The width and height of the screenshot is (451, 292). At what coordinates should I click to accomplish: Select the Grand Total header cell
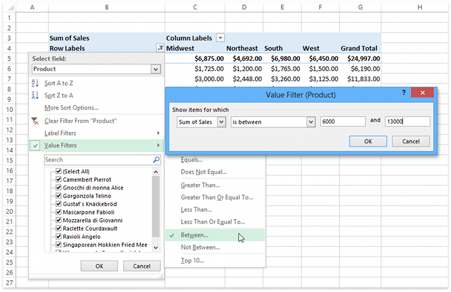tap(360, 48)
